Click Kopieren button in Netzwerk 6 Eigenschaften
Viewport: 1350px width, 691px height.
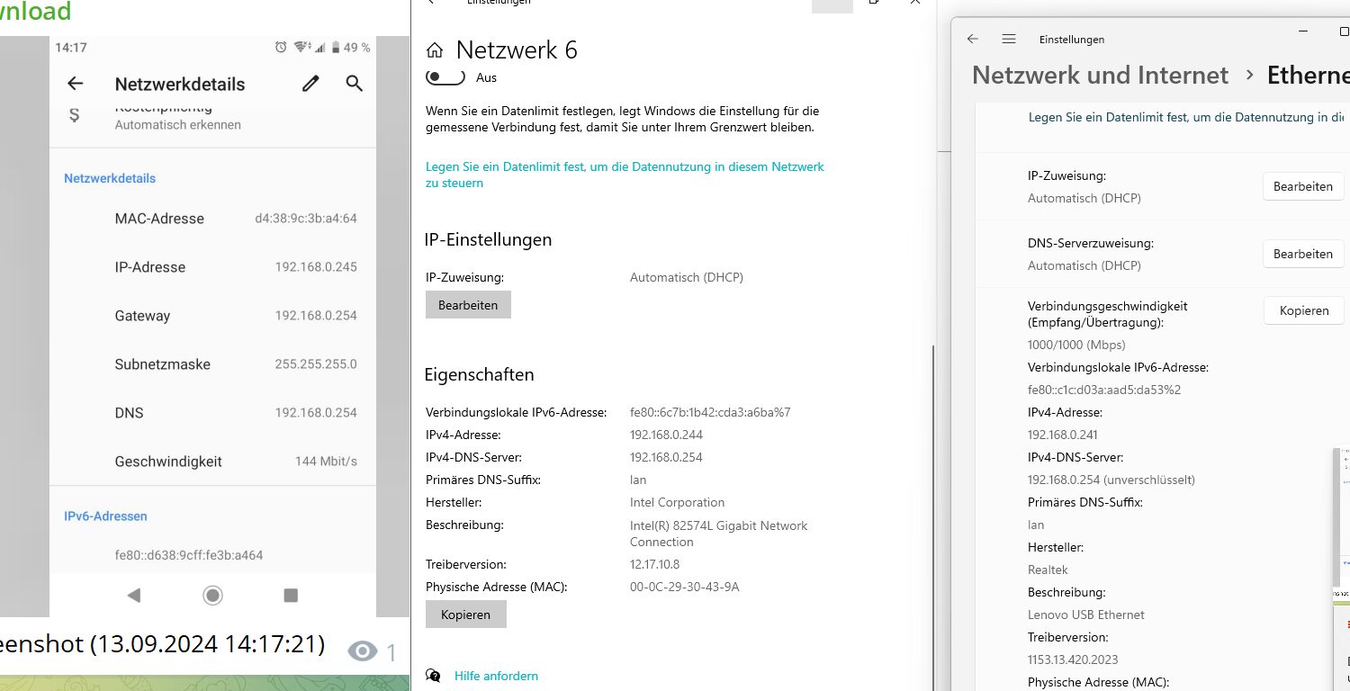(466, 615)
